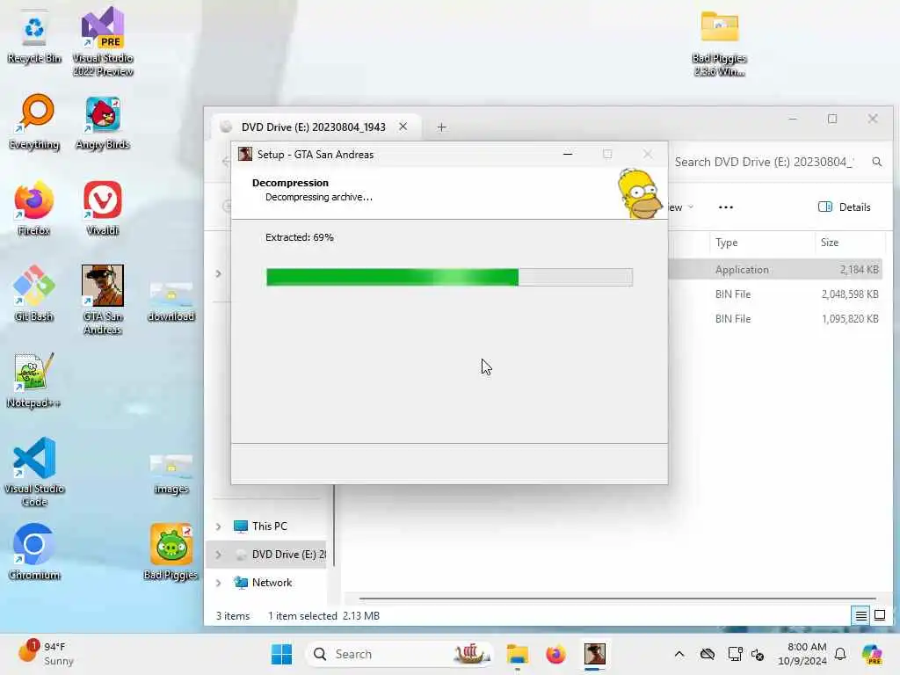Open the download folder on desktop
900x675 pixels.
[171, 301]
